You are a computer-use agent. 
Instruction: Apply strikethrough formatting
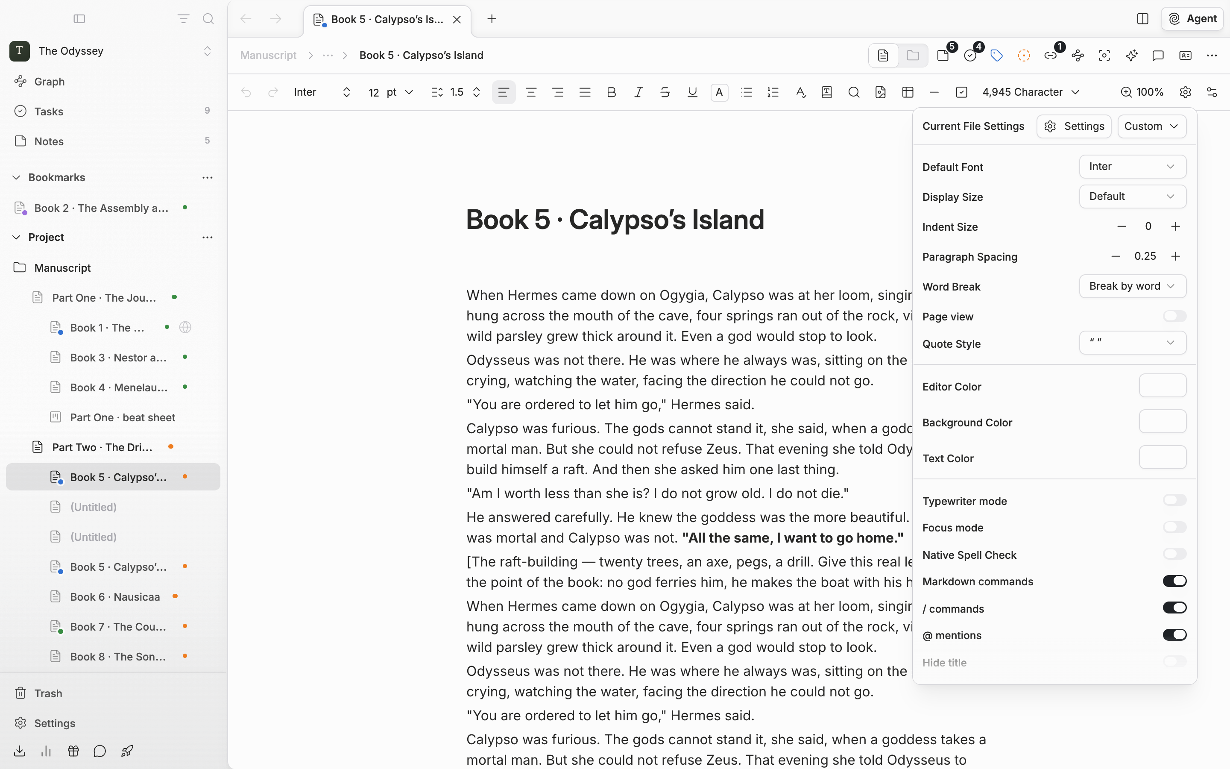665,92
